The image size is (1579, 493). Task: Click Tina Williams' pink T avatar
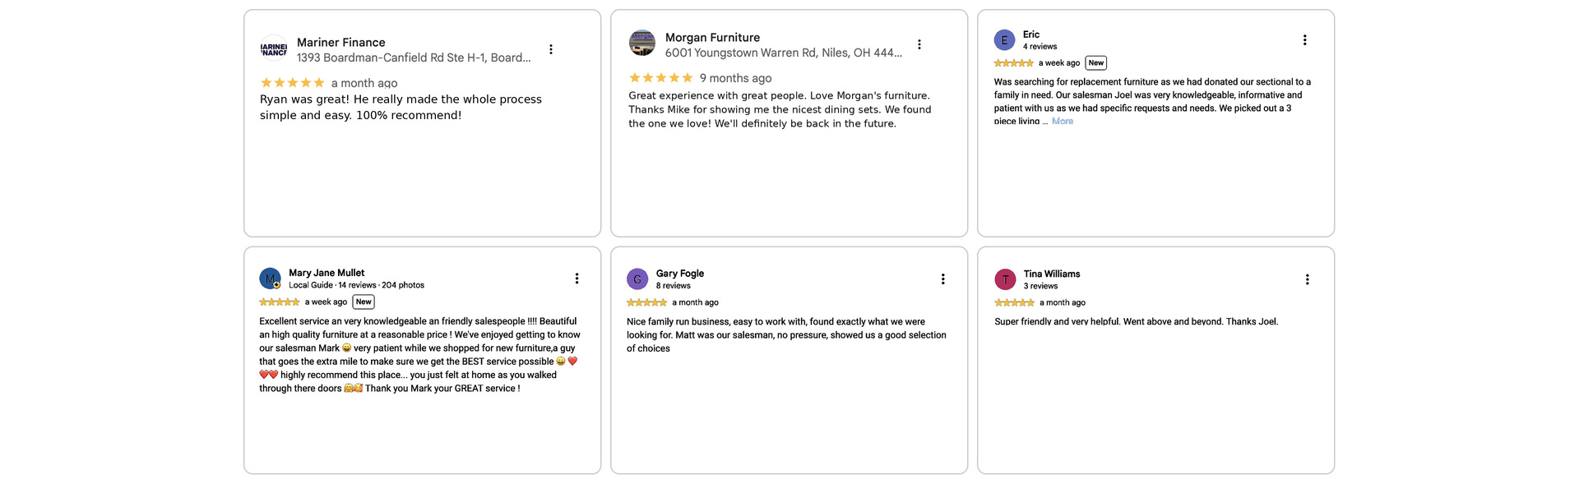pyautogui.click(x=1005, y=279)
